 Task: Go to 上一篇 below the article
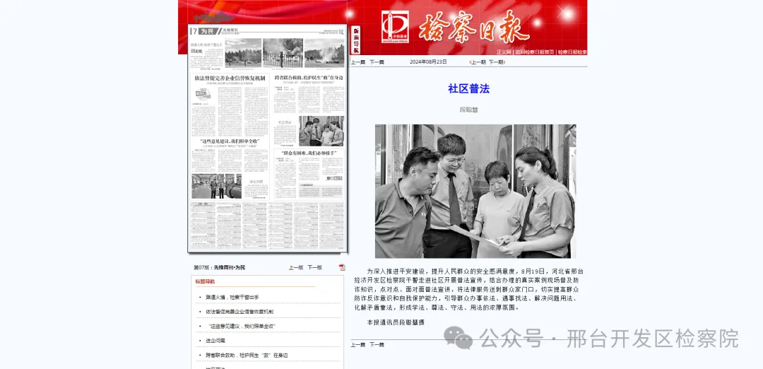click(357, 345)
